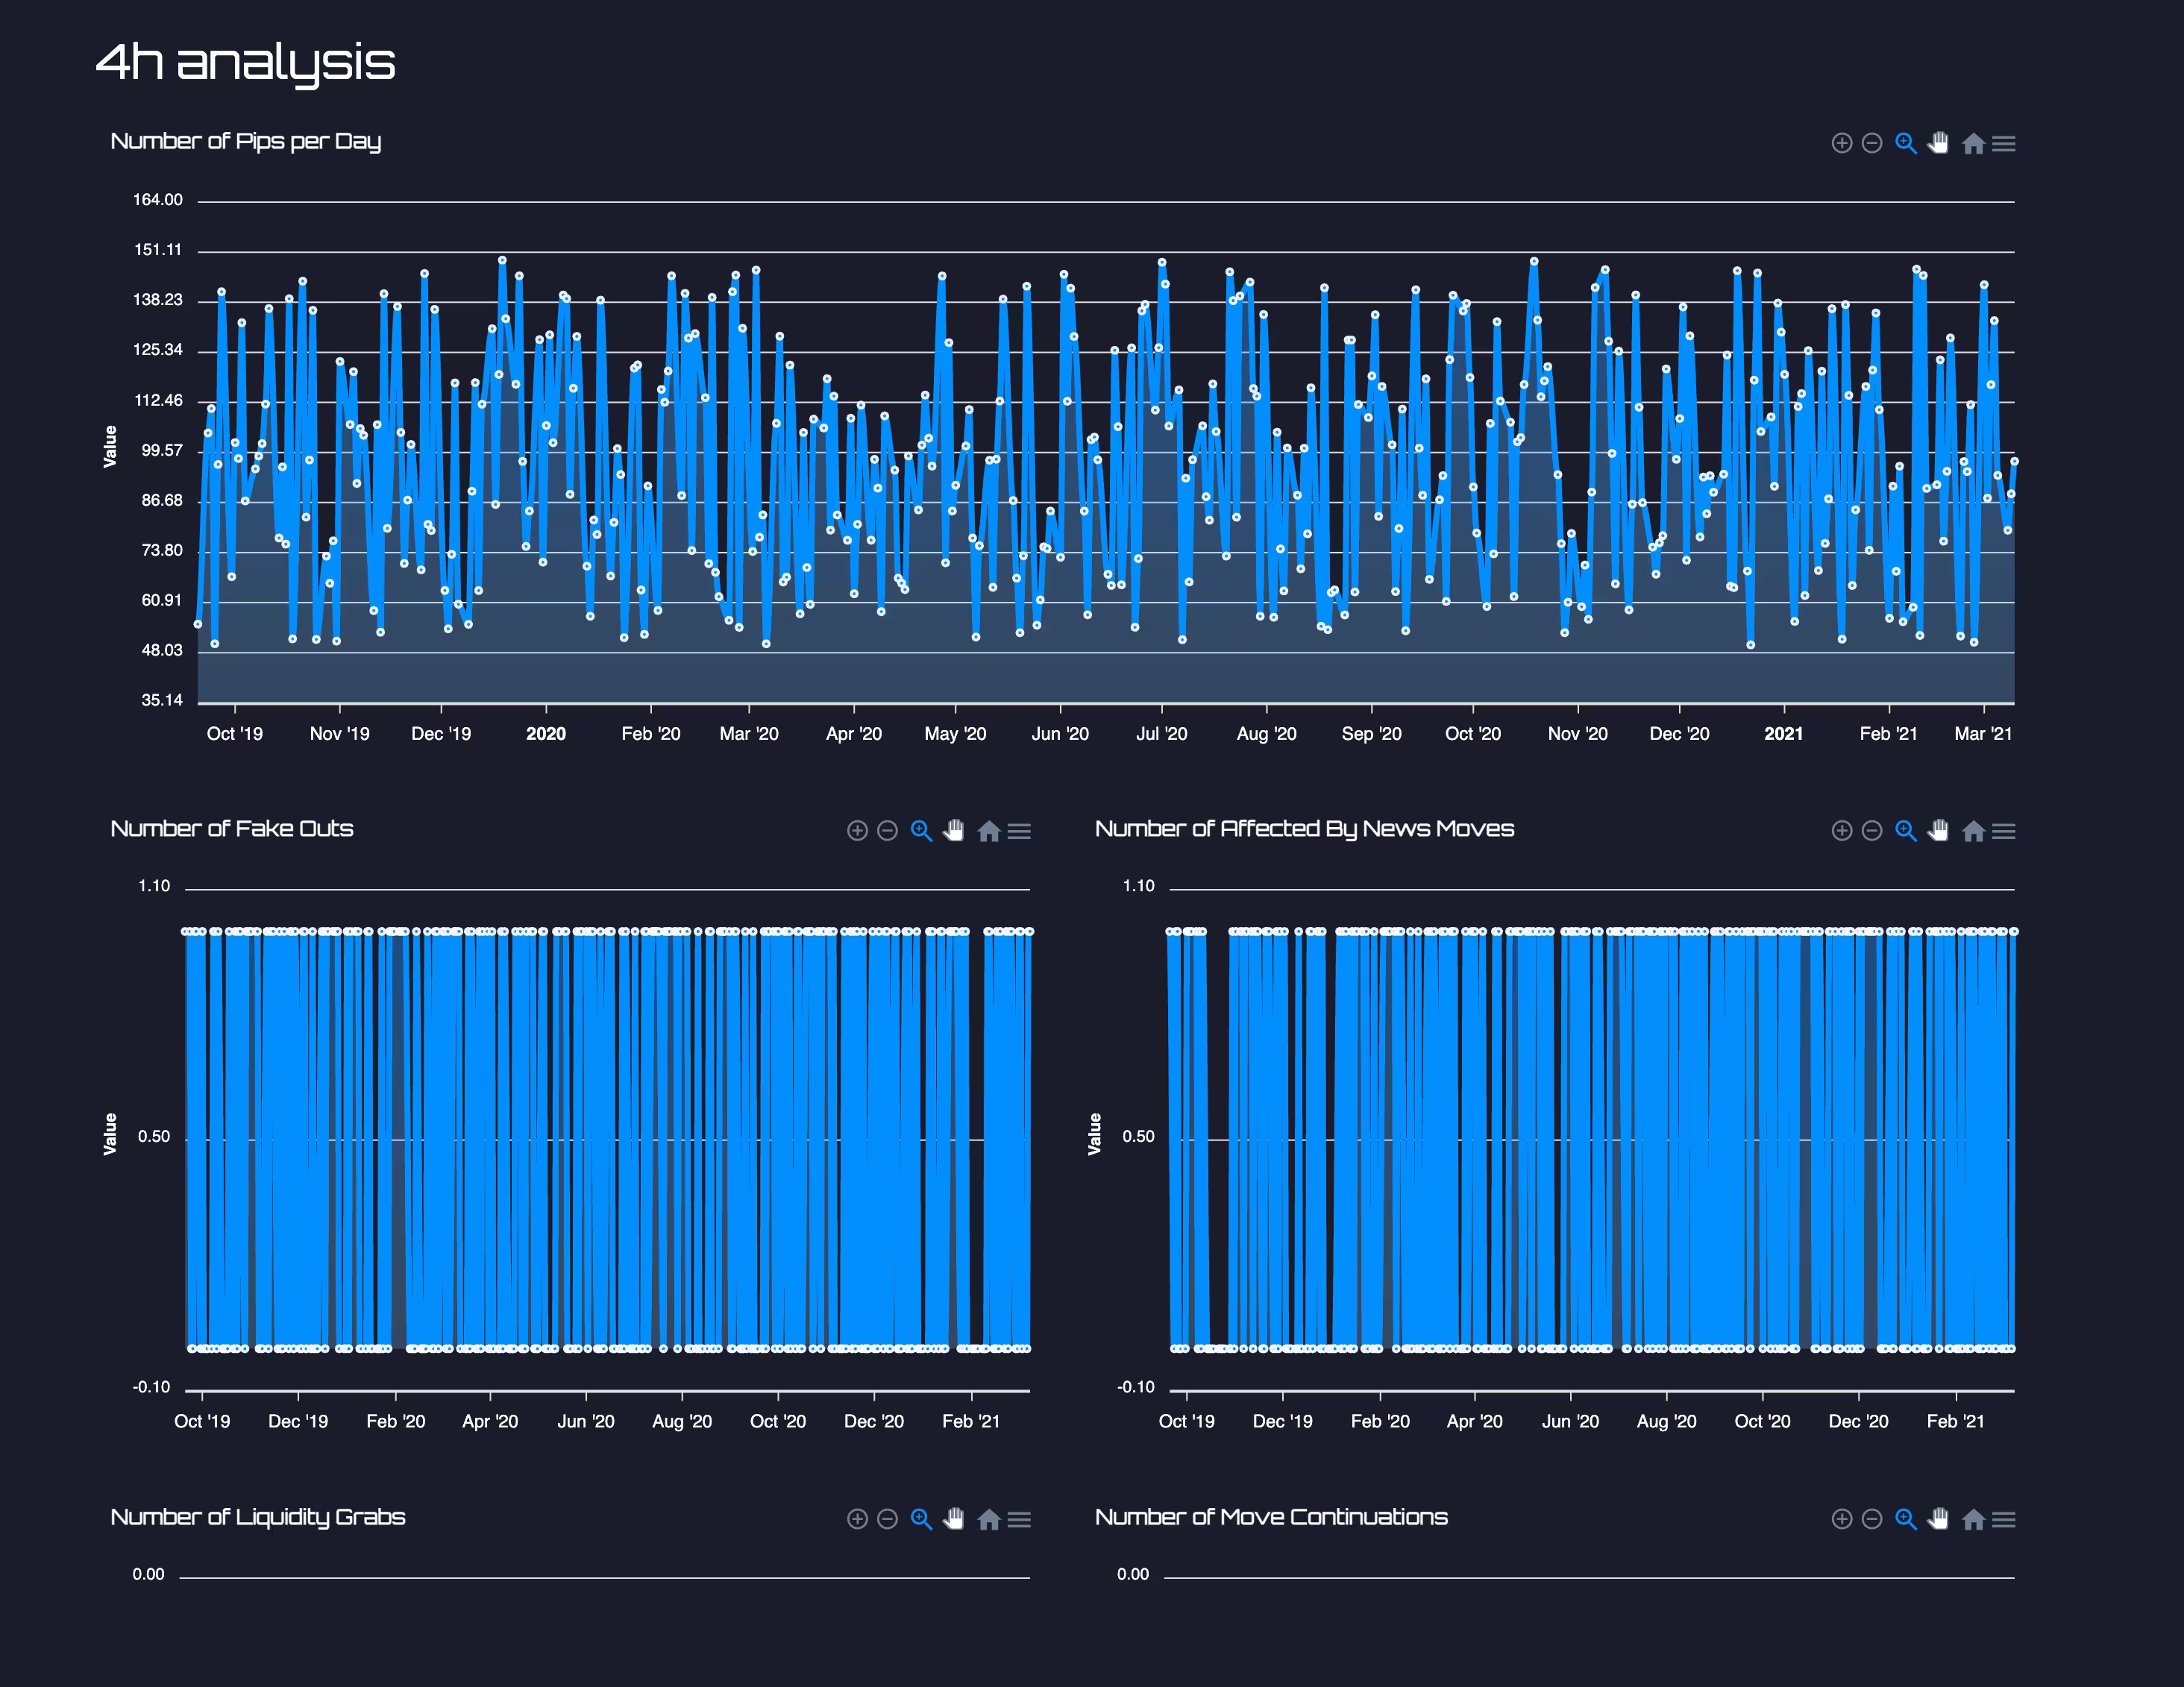
Task: Zoom in on the Affected By News Moves chart
Action: pyautogui.click(x=1842, y=830)
